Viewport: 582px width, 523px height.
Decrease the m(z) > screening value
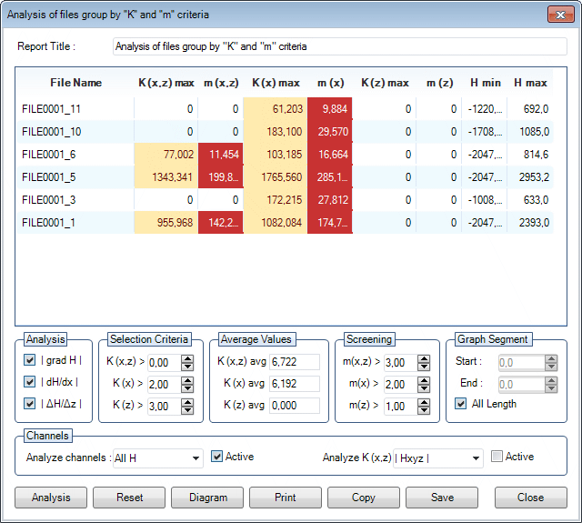pyautogui.click(x=424, y=409)
